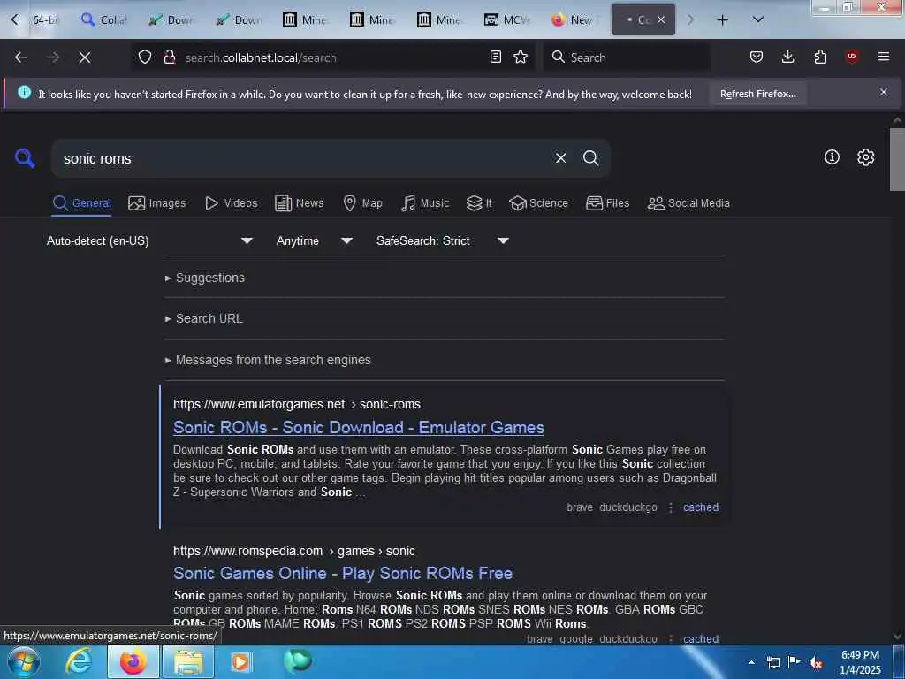Screen dimensions: 905x679
Task: Go back with the browser back arrow
Action: [x=21, y=57]
